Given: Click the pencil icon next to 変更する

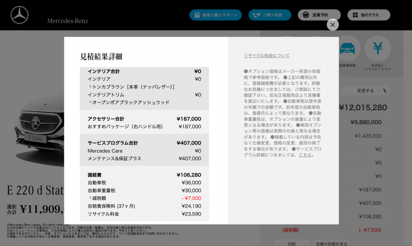Looking at the screenshot, I should (384, 91).
